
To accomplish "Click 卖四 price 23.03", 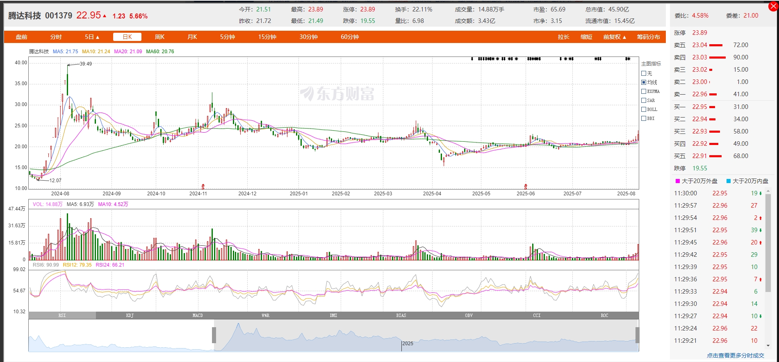I will (x=699, y=57).
